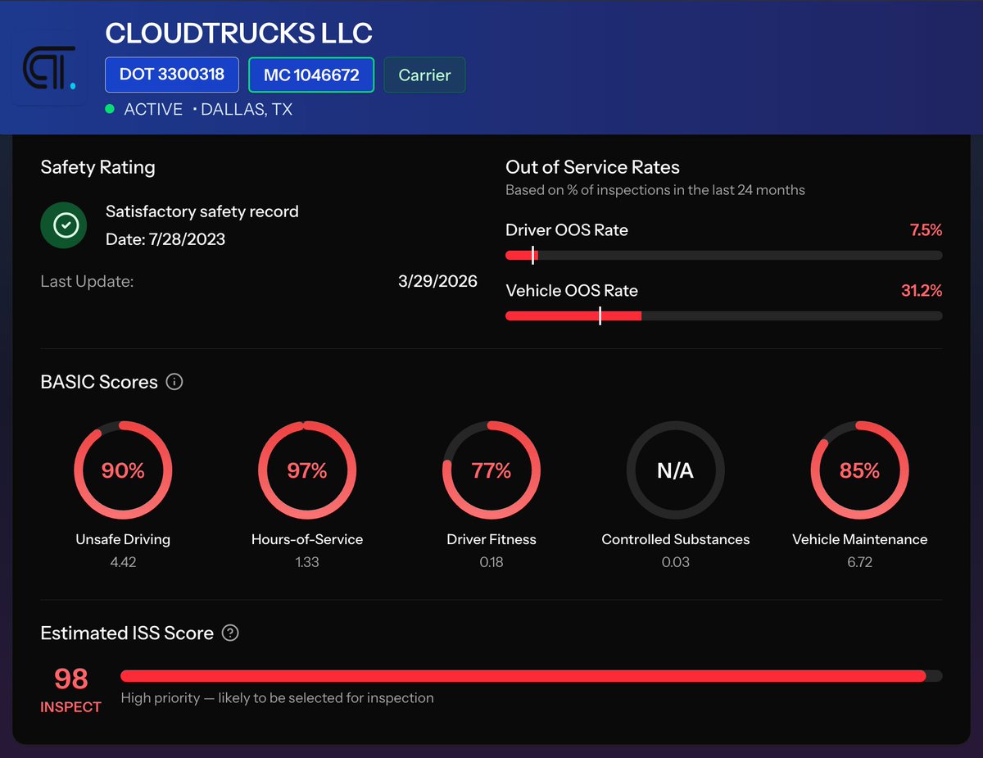983x758 pixels.
Task: Click the Vehicle OOS Rate label
Action: point(572,290)
